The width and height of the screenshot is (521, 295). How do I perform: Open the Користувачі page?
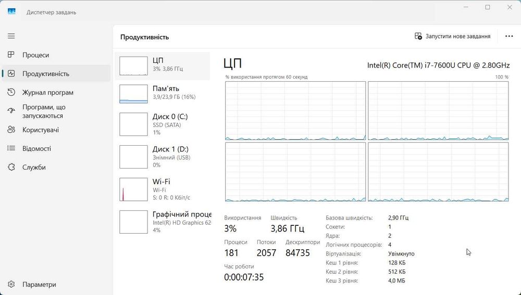pos(56,130)
